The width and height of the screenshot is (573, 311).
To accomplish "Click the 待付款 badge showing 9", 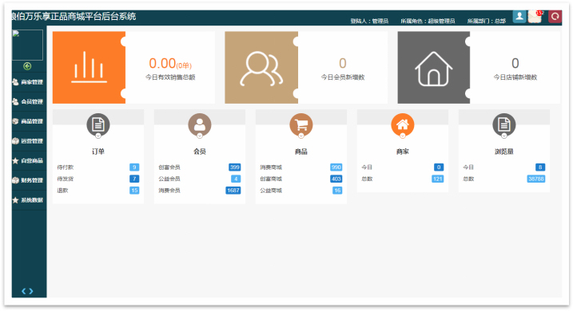I will pos(134,167).
